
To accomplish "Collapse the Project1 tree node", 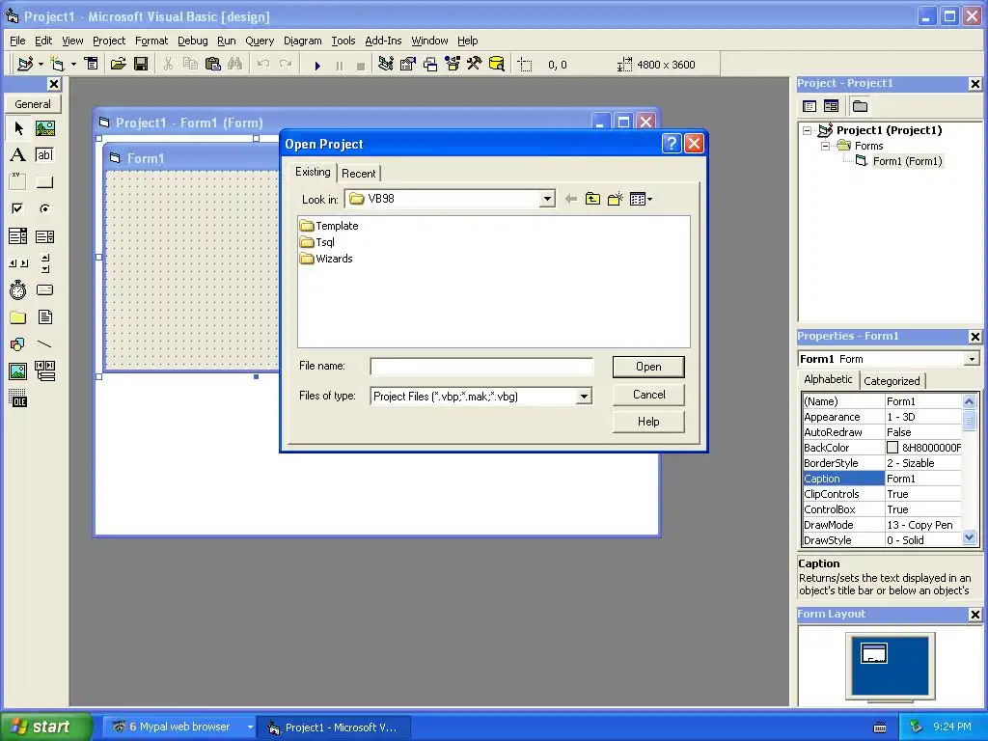I will (x=808, y=130).
